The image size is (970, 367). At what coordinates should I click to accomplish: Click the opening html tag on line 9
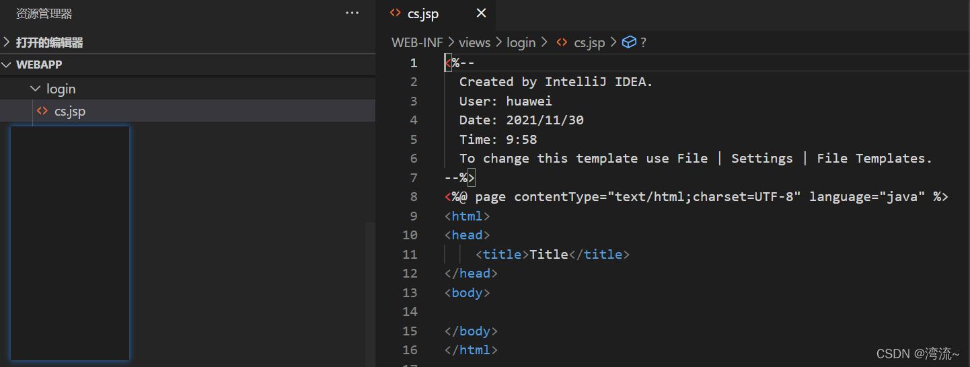coord(468,216)
